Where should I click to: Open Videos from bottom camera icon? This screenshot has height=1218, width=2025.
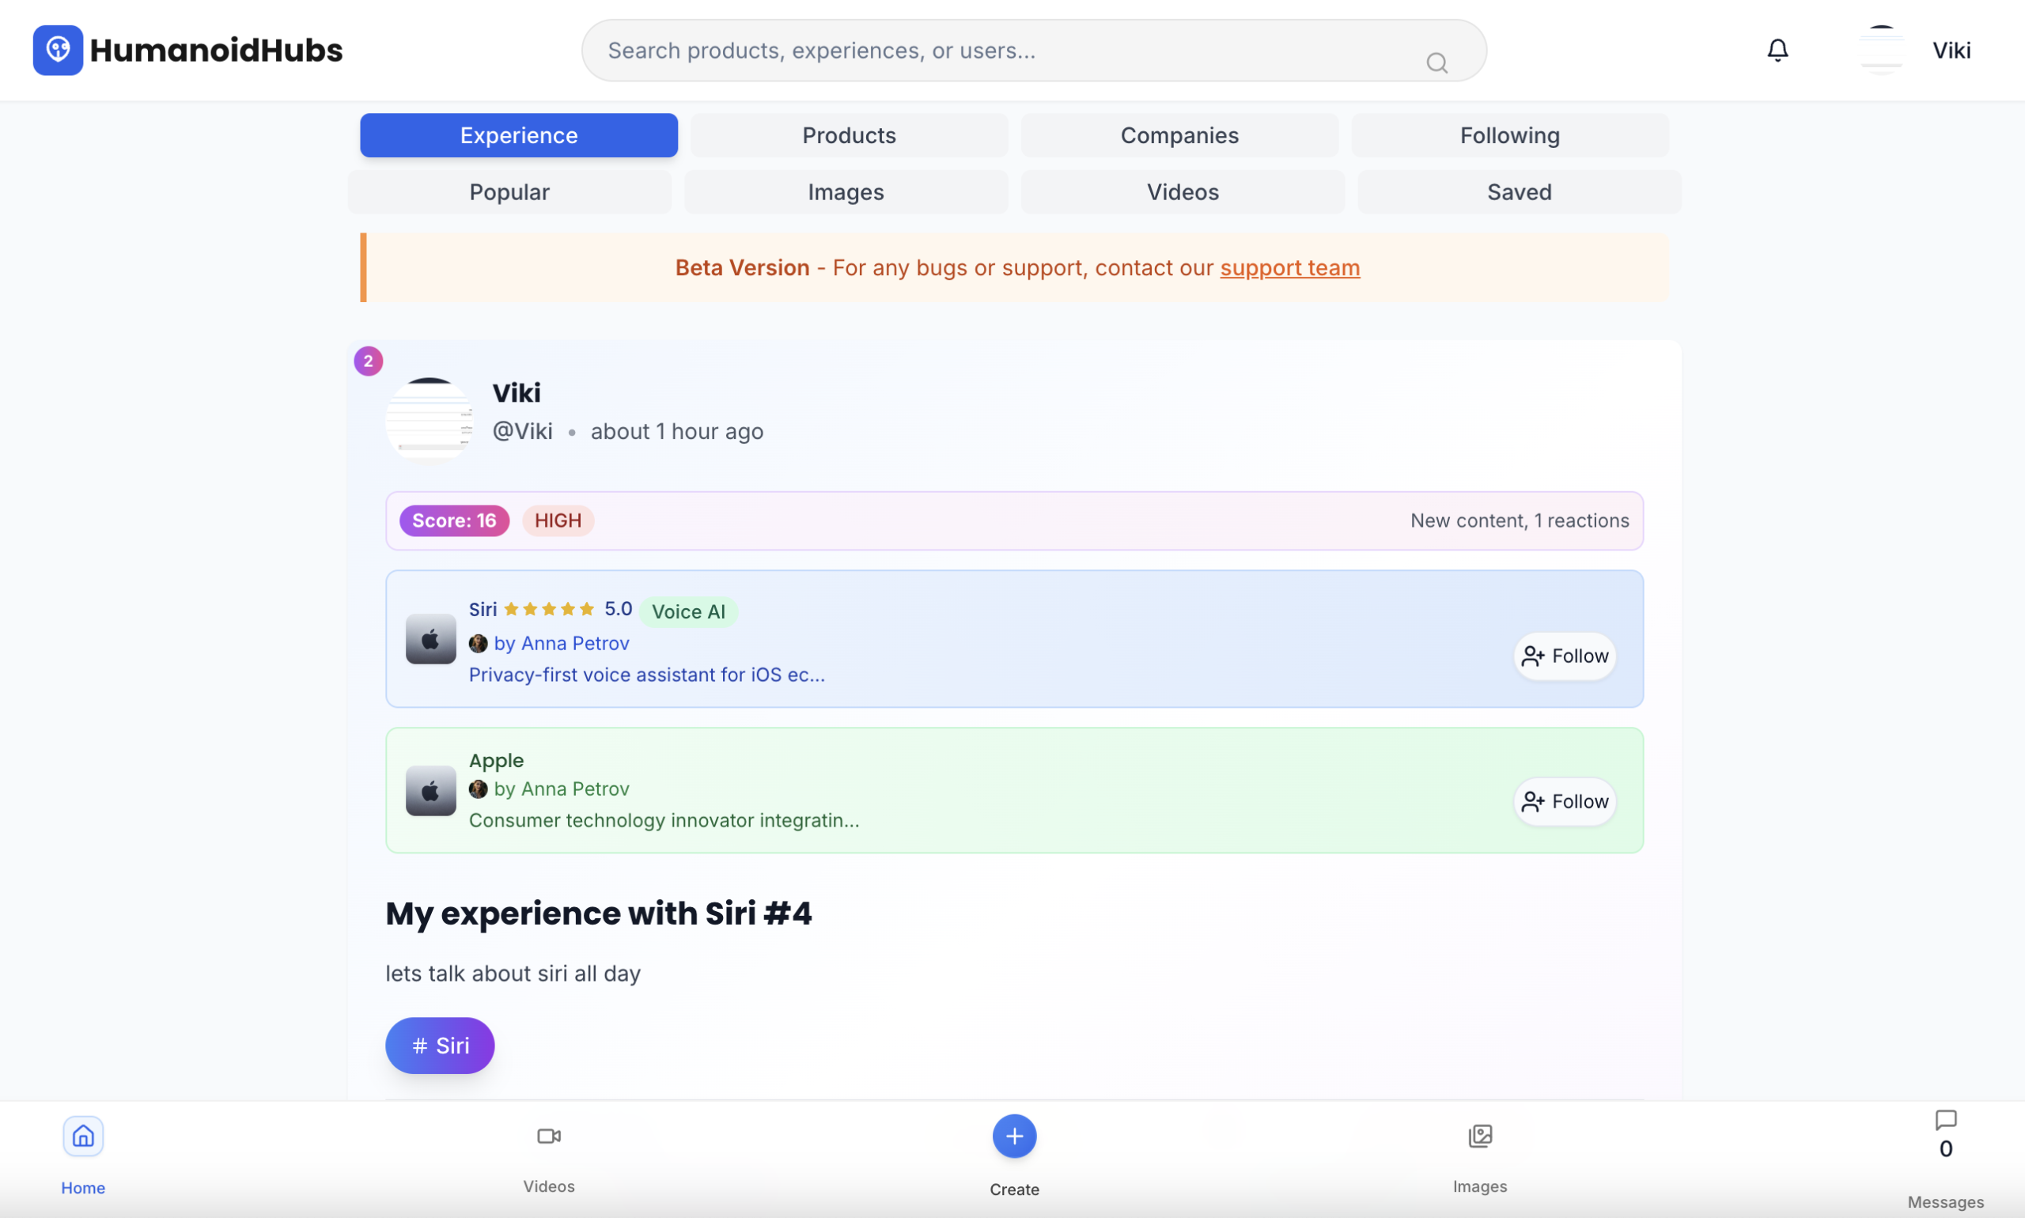548,1136
